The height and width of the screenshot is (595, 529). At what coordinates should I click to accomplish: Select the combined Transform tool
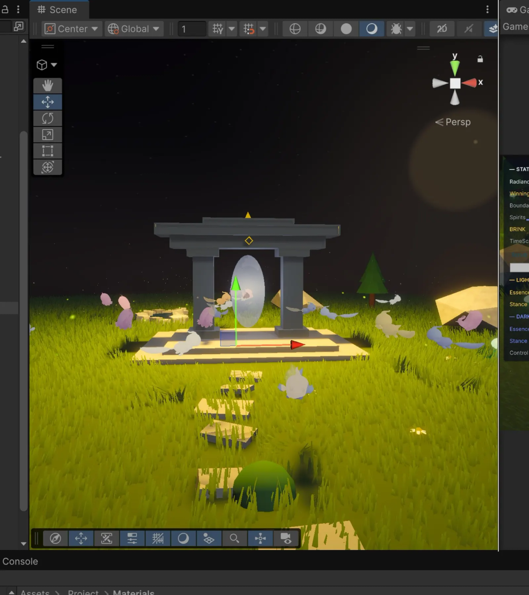click(x=48, y=167)
